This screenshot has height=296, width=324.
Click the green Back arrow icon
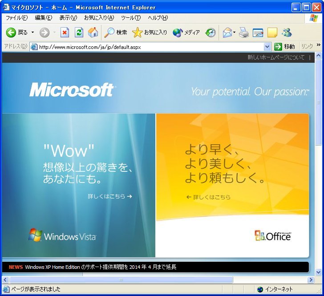tap(11, 32)
